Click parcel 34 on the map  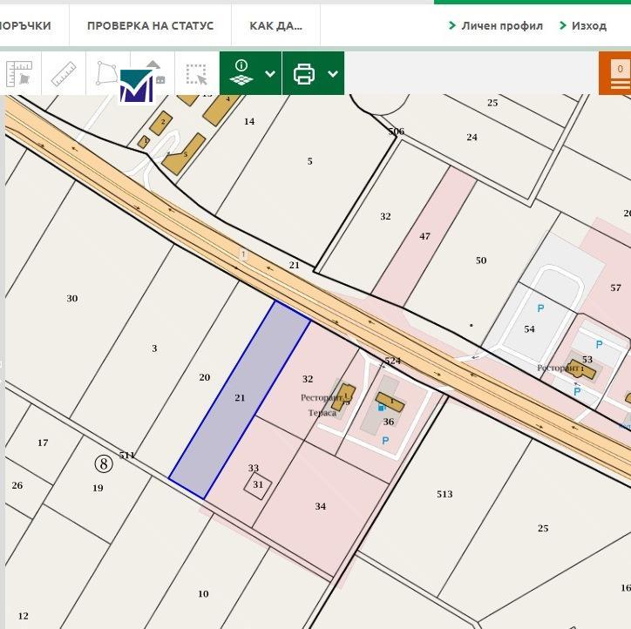(x=320, y=506)
